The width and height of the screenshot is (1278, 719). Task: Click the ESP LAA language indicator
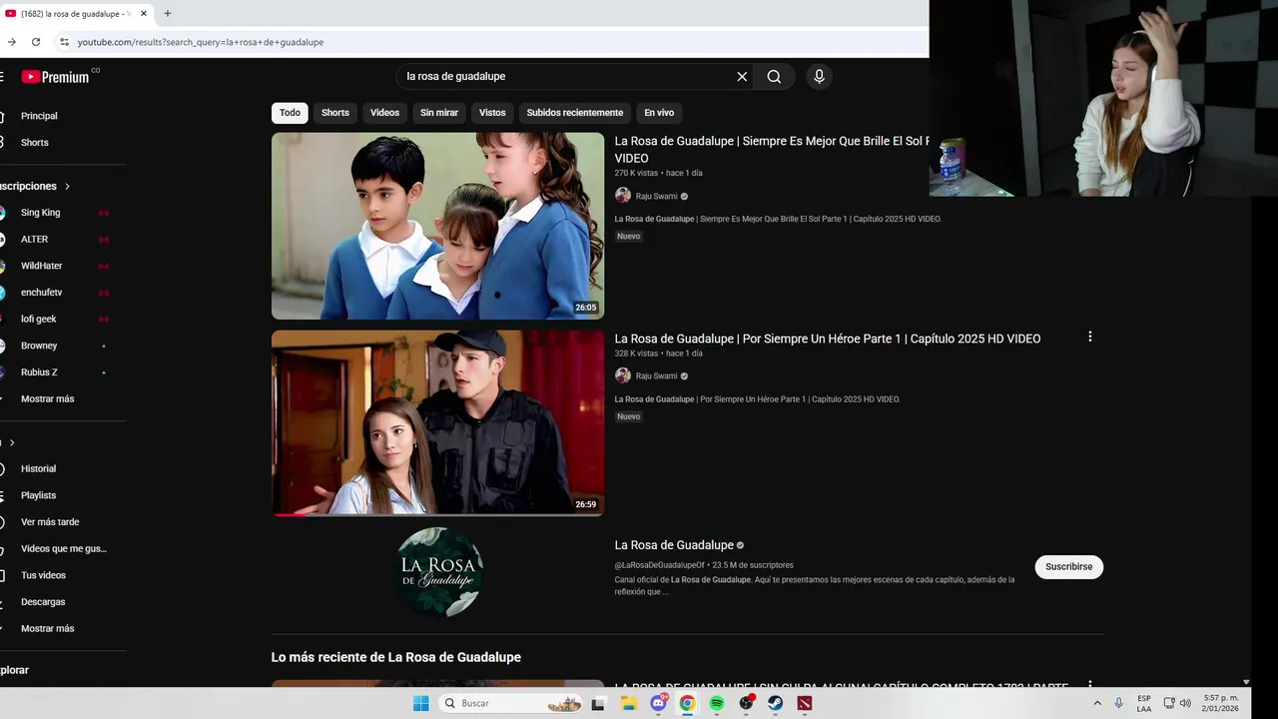(x=1144, y=703)
